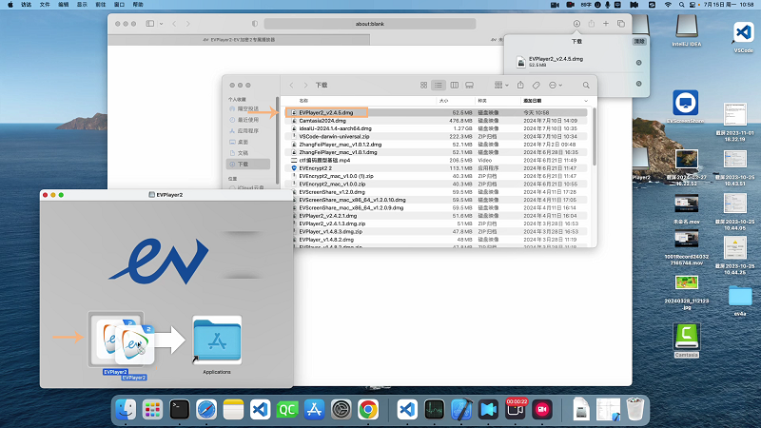Go forward in Finder window
Viewport: 761px width, 428px height.
(305, 85)
